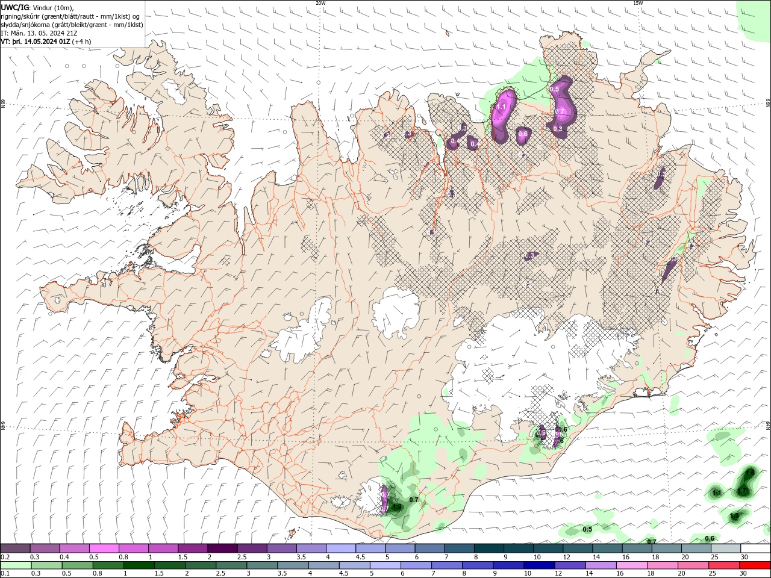
Task: Click the white 0.5 value atop the northern purple patch
Action: (x=554, y=89)
